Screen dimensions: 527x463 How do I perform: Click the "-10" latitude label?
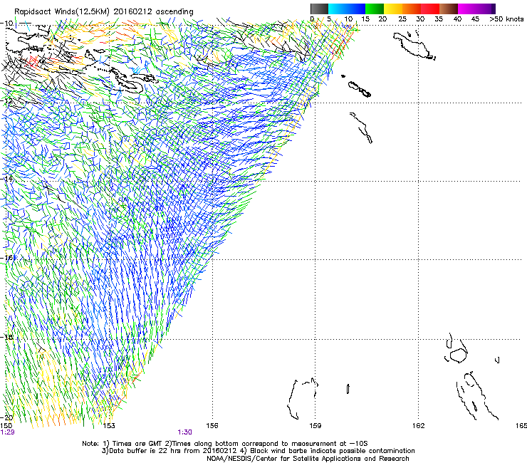pyautogui.click(x=7, y=24)
